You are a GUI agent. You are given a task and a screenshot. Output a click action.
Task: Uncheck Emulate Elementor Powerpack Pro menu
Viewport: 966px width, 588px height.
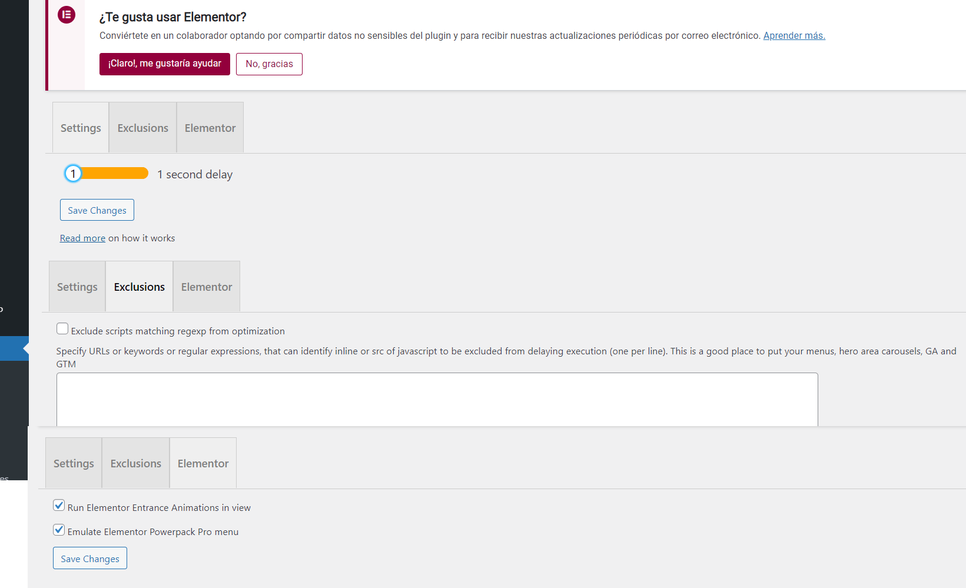point(59,529)
